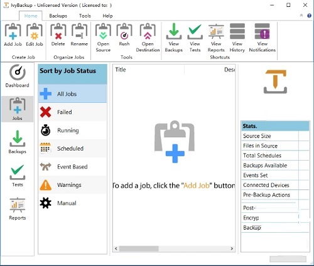Select Jobs in the sidebar
This screenshot has height=266, width=314.
point(18,109)
